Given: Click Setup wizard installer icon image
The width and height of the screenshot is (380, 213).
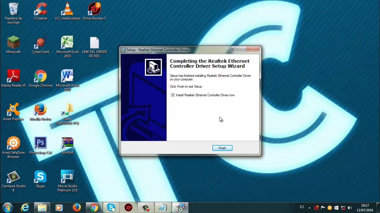Looking at the screenshot, I should coord(153,67).
